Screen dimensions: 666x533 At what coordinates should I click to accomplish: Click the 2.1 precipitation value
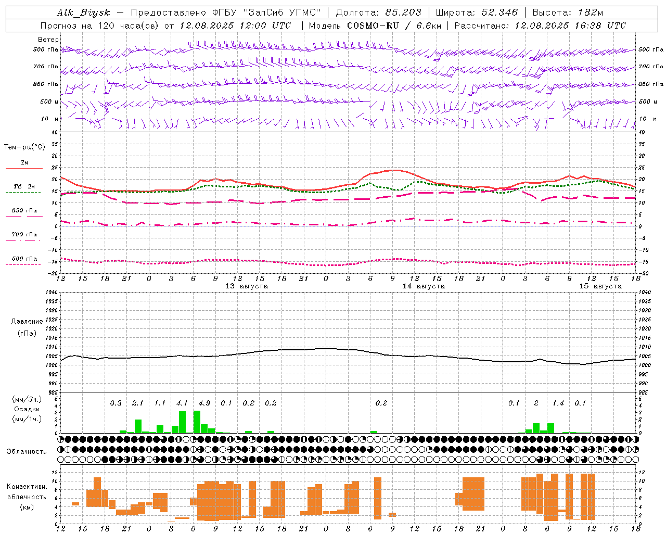[137, 403]
